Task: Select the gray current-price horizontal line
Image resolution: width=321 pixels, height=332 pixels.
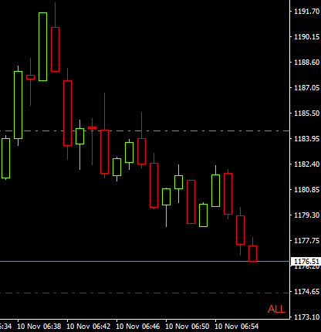Action: point(145,261)
